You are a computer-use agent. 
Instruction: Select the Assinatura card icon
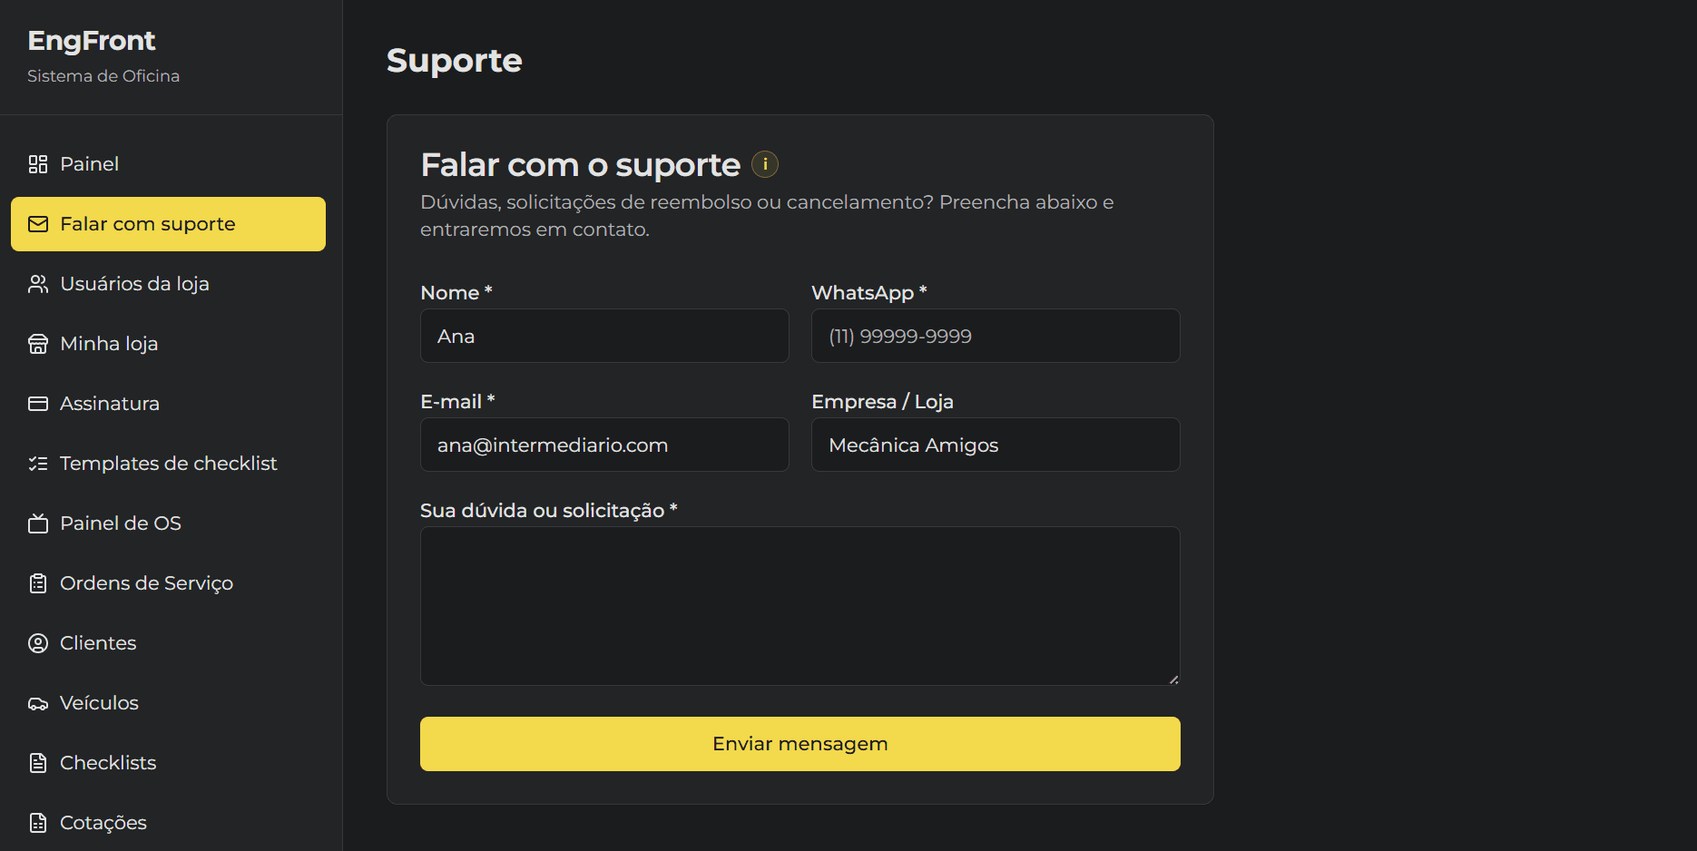pos(37,403)
